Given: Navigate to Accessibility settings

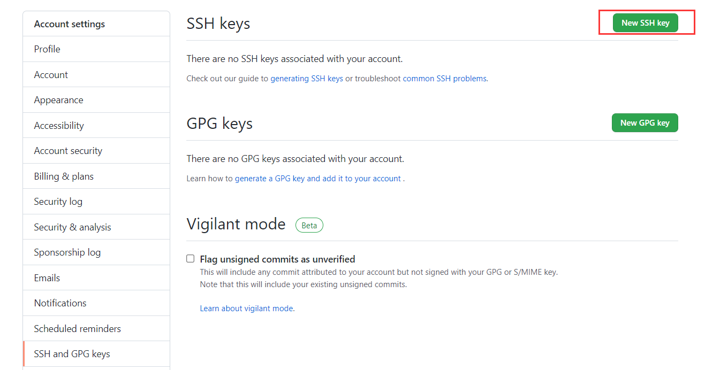Looking at the screenshot, I should click(x=59, y=126).
